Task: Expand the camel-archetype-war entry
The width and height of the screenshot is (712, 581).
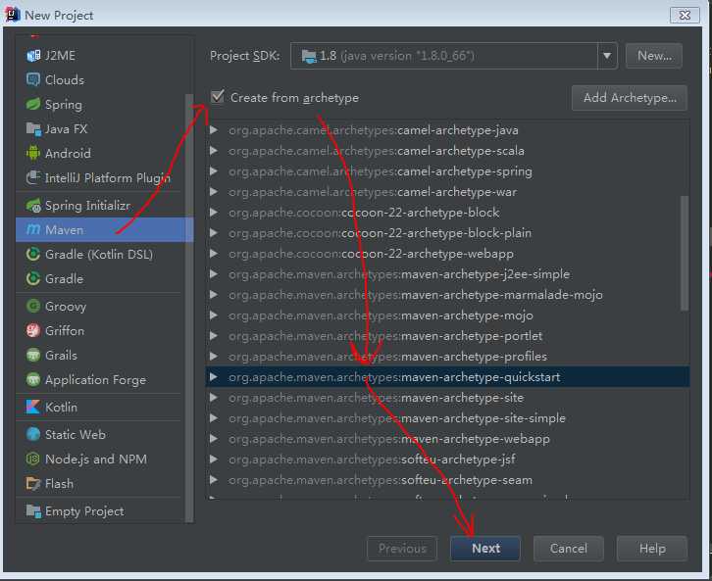Action: [x=214, y=192]
